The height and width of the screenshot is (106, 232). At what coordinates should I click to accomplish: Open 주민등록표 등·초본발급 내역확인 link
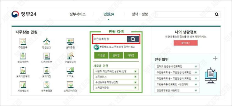click(177, 78)
